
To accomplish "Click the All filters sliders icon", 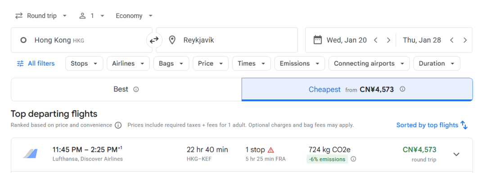I will [20, 63].
